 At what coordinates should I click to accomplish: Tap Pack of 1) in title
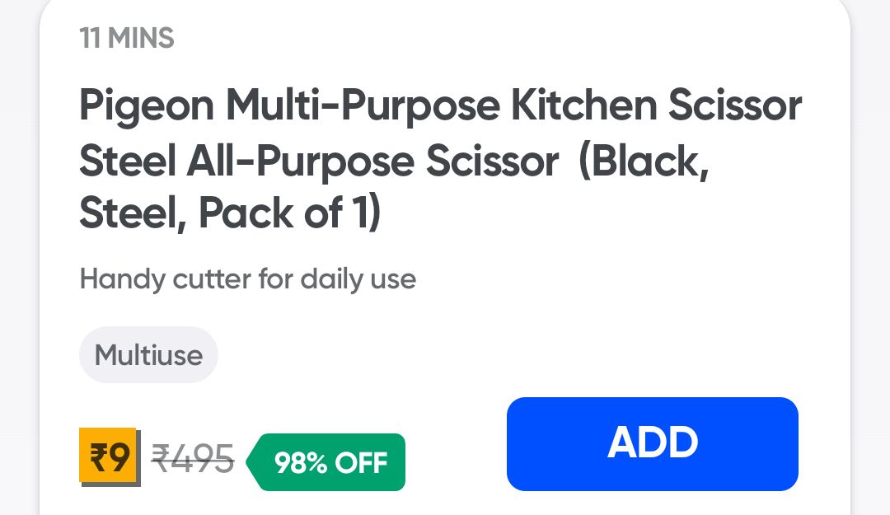click(x=288, y=213)
